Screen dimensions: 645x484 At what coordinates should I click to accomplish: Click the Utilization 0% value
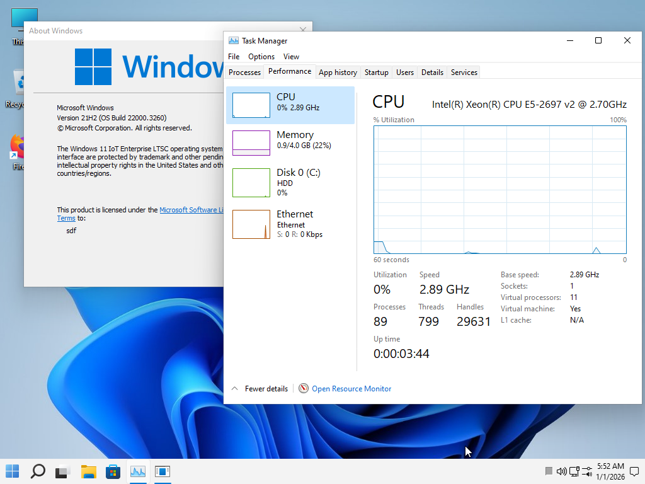pos(382,289)
